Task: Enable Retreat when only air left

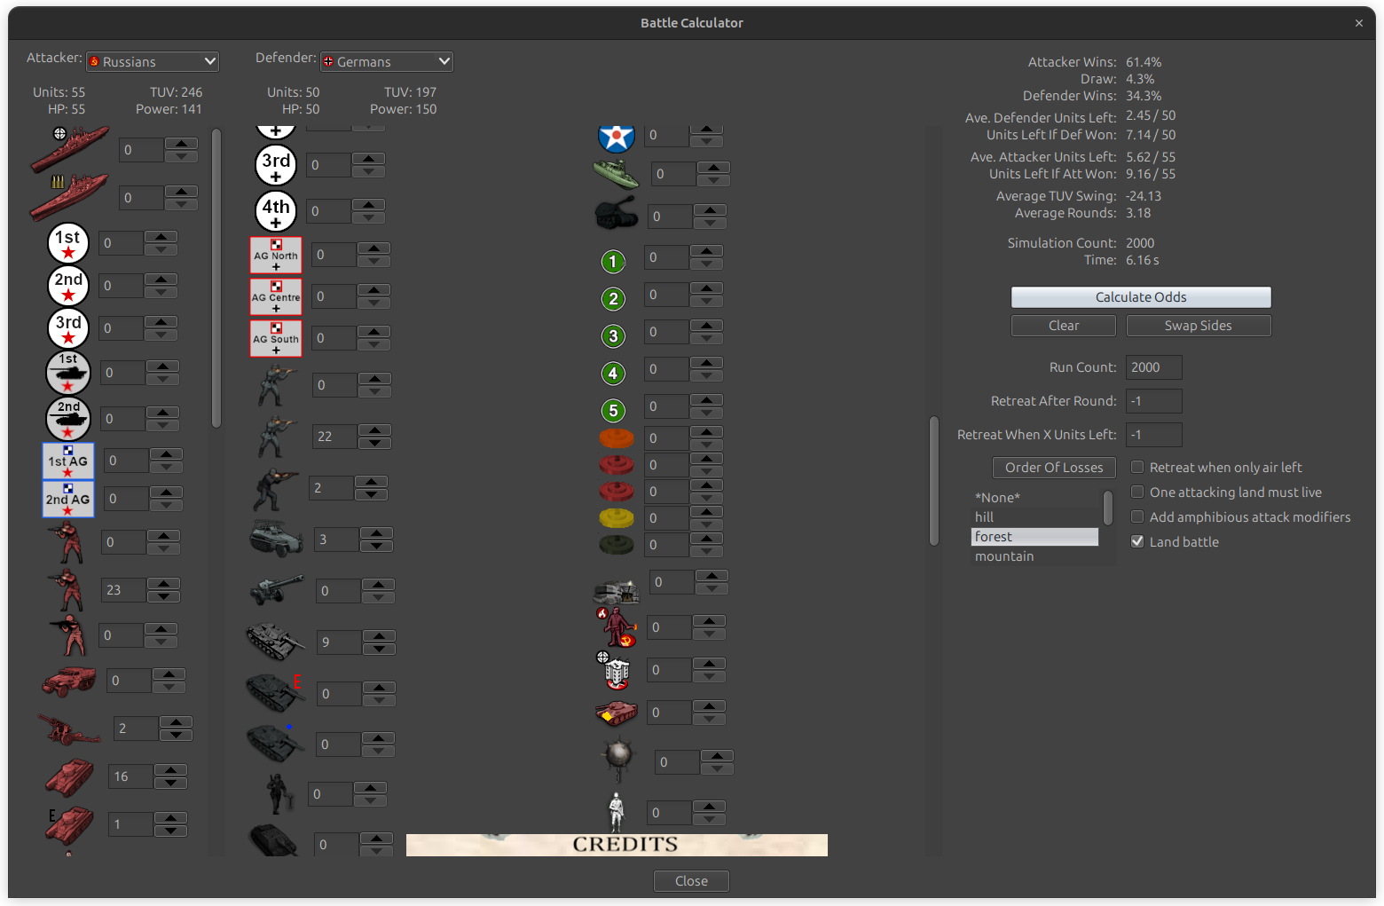Action: [x=1137, y=467]
